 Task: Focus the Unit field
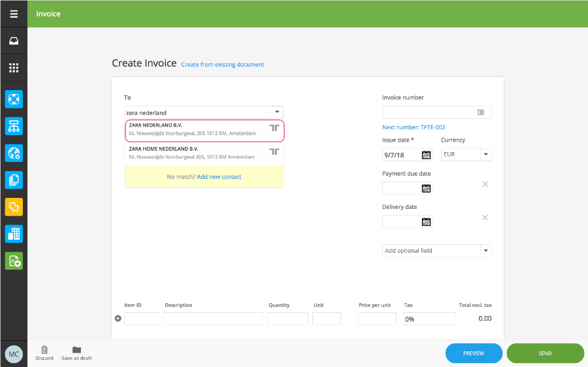[x=327, y=319]
